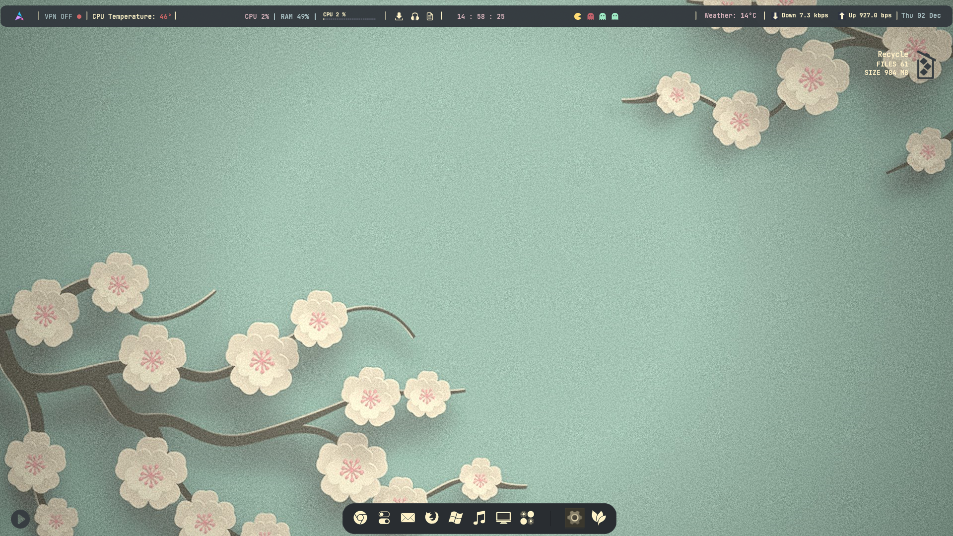Click the leaf icon in dock
The image size is (953, 536).
point(599,518)
